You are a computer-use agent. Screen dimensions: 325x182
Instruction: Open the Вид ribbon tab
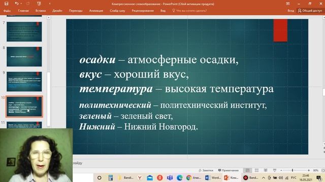click(163, 11)
